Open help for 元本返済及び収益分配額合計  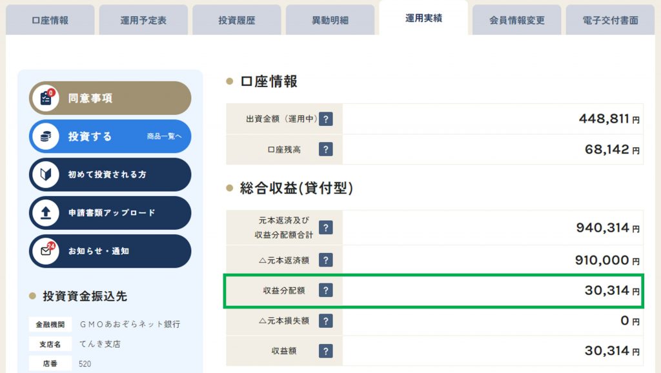click(x=325, y=228)
